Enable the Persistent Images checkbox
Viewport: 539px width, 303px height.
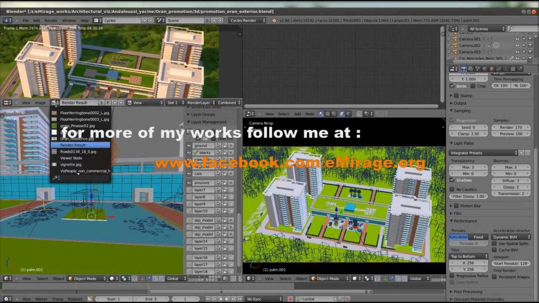(494, 277)
